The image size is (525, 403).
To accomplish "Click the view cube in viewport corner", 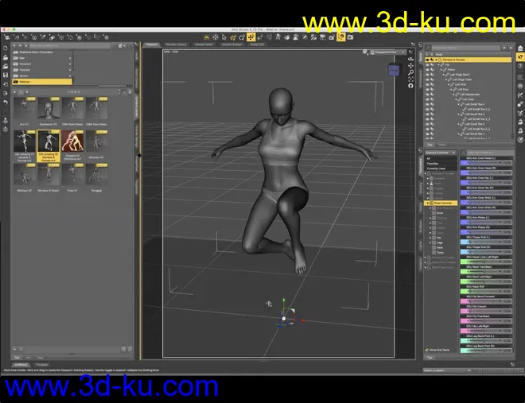I will coord(394,70).
